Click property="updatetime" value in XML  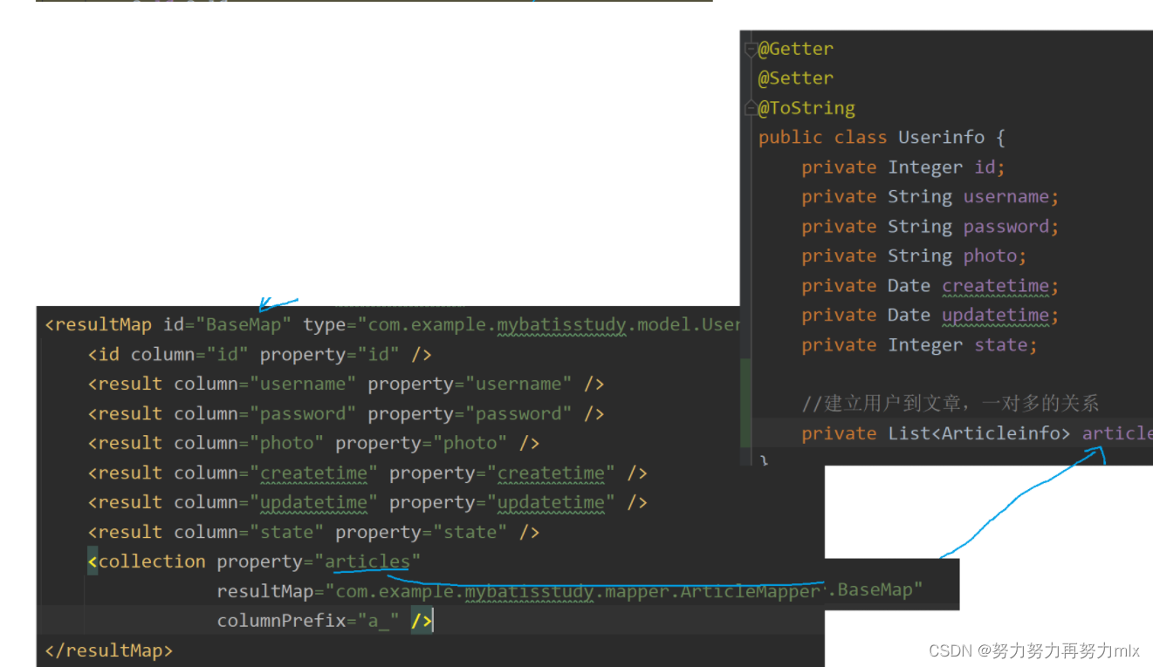(551, 502)
